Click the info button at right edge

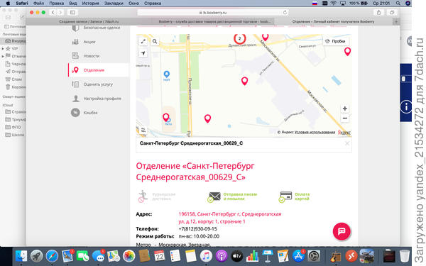[406, 107]
